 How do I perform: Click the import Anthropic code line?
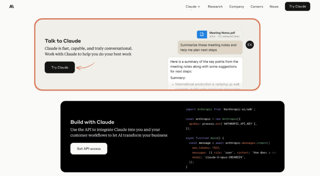click(220, 109)
